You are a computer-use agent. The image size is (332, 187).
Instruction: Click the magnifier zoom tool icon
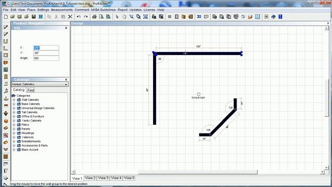(x=131, y=17)
